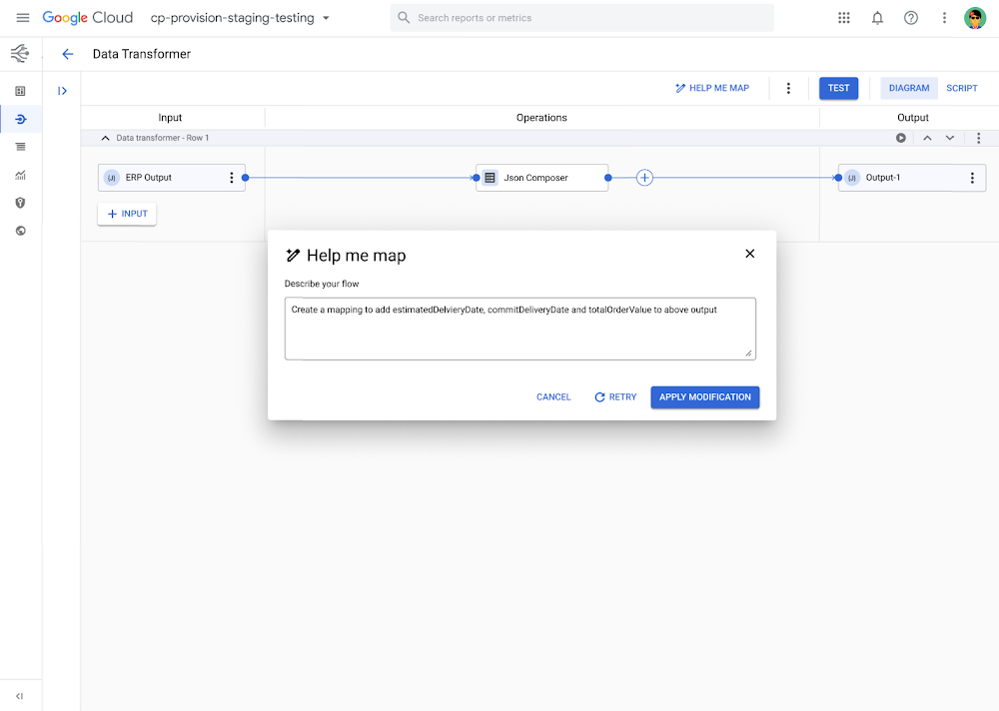Click the Data Transformer page title
The image size is (999, 711).
click(142, 54)
